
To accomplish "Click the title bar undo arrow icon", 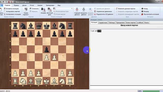I will coord(3,2).
